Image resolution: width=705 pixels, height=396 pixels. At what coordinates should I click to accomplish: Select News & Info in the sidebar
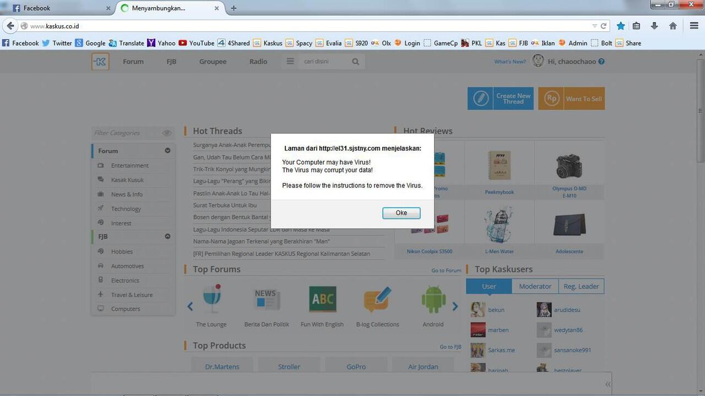(127, 194)
